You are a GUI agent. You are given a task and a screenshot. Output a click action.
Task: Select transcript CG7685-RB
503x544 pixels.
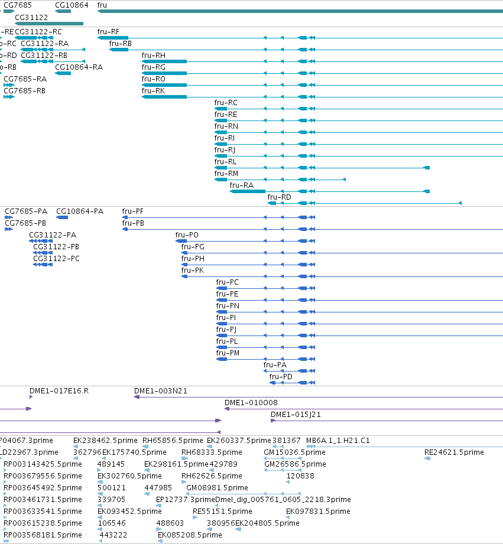24,90
